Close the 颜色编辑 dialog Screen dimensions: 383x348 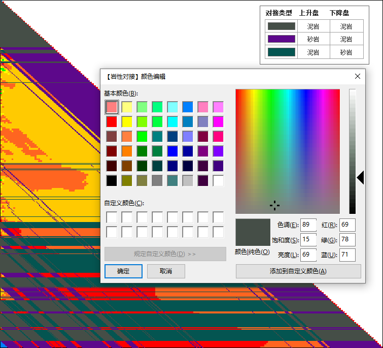(x=357, y=76)
